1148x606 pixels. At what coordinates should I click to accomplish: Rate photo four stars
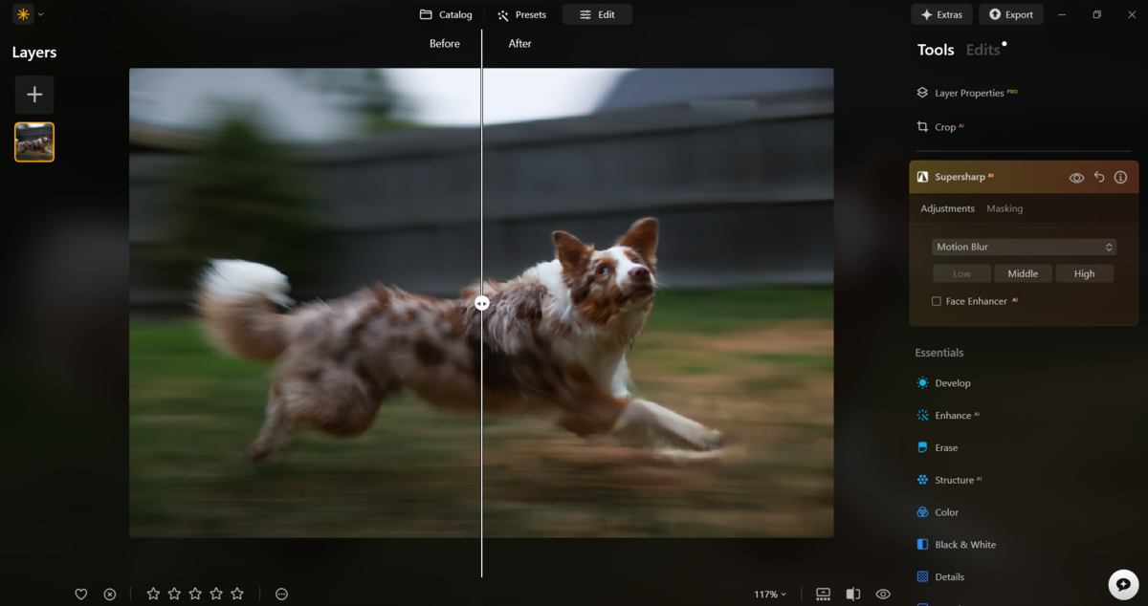(216, 594)
